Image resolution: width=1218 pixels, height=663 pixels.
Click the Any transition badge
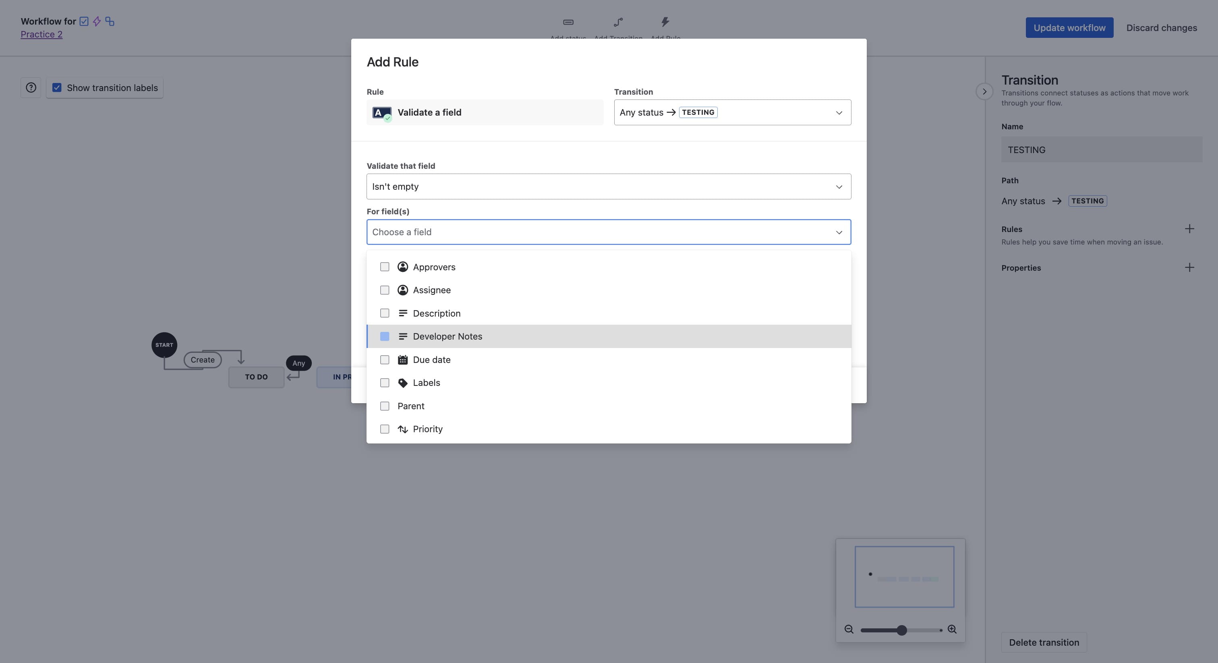coord(298,363)
